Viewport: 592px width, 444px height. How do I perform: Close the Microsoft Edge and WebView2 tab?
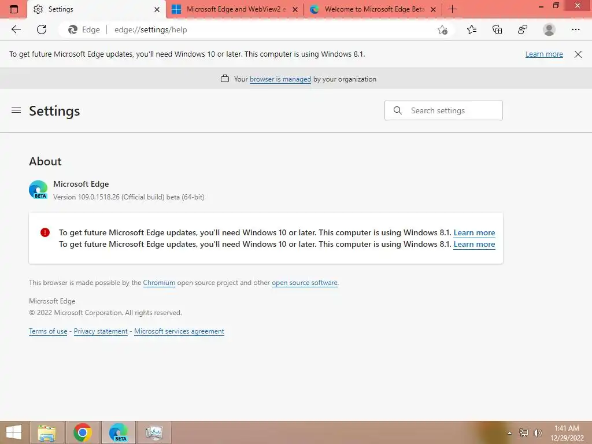pyautogui.click(x=295, y=9)
